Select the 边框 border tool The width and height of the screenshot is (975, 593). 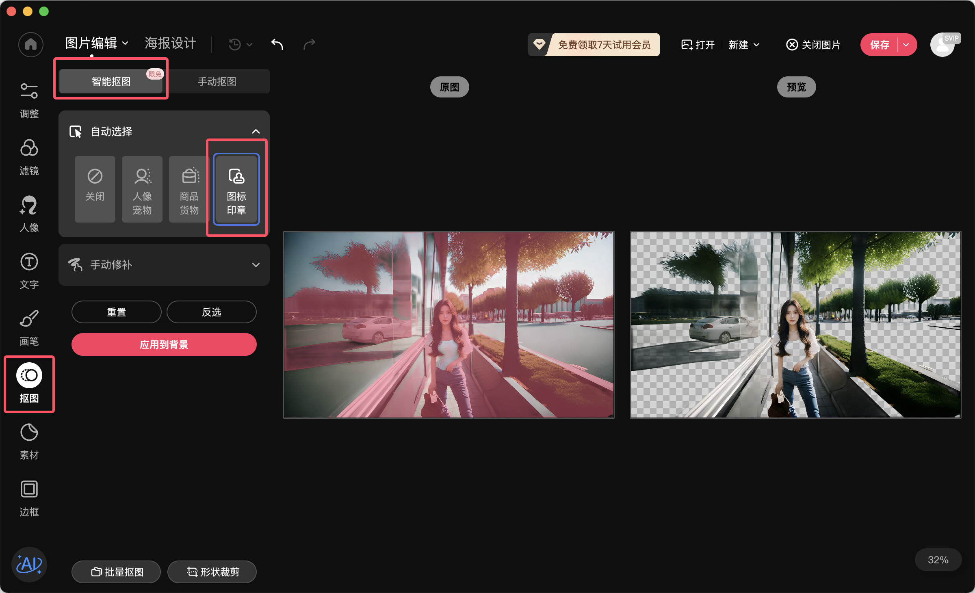[29, 498]
